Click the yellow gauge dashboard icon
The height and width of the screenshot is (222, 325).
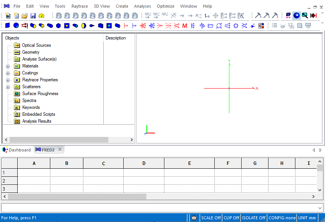(x=41, y=16)
